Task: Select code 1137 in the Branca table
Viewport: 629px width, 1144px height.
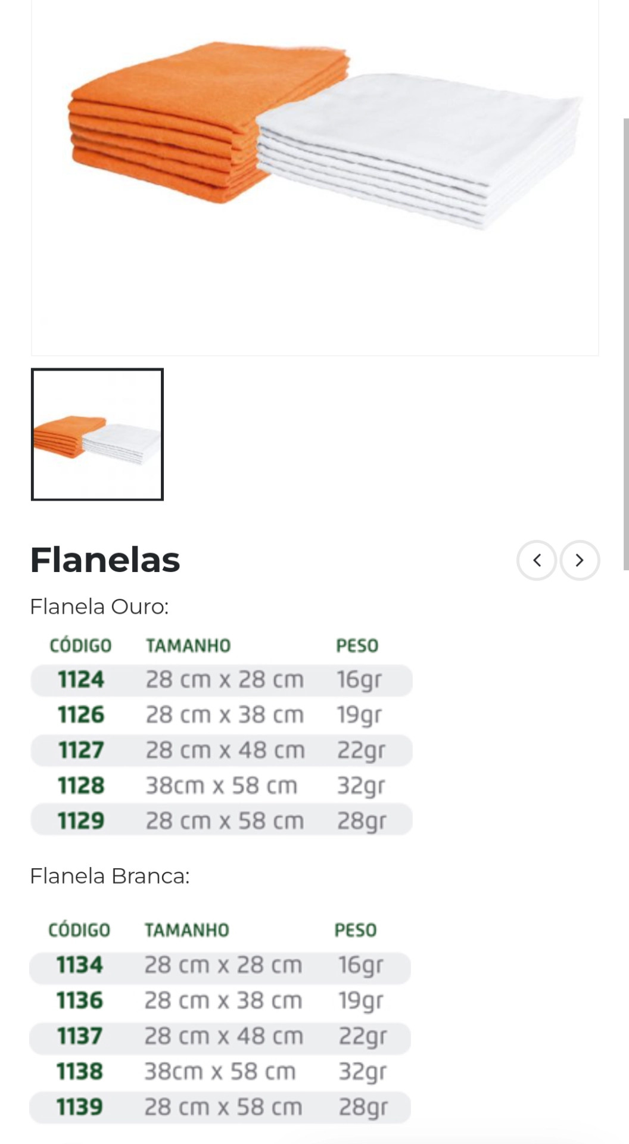Action: pyautogui.click(x=80, y=1036)
